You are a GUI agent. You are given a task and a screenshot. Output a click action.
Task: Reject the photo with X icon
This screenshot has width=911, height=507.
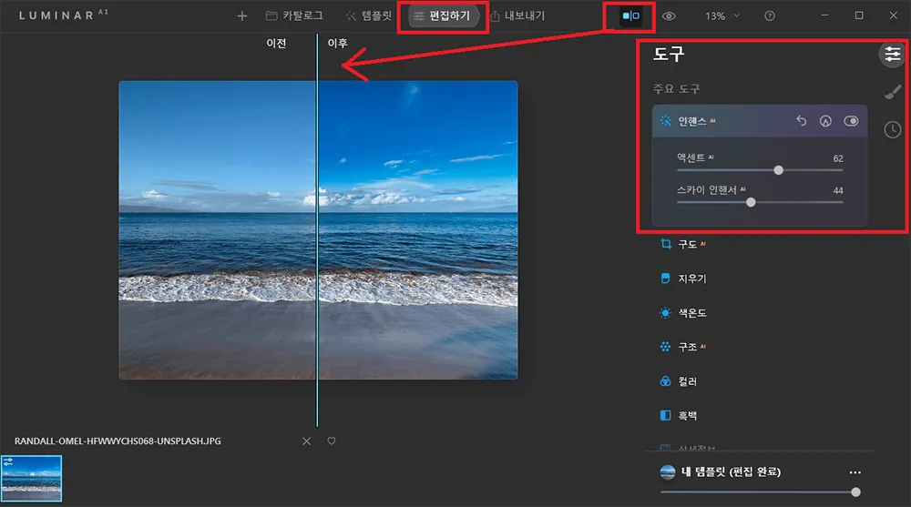[x=307, y=441]
